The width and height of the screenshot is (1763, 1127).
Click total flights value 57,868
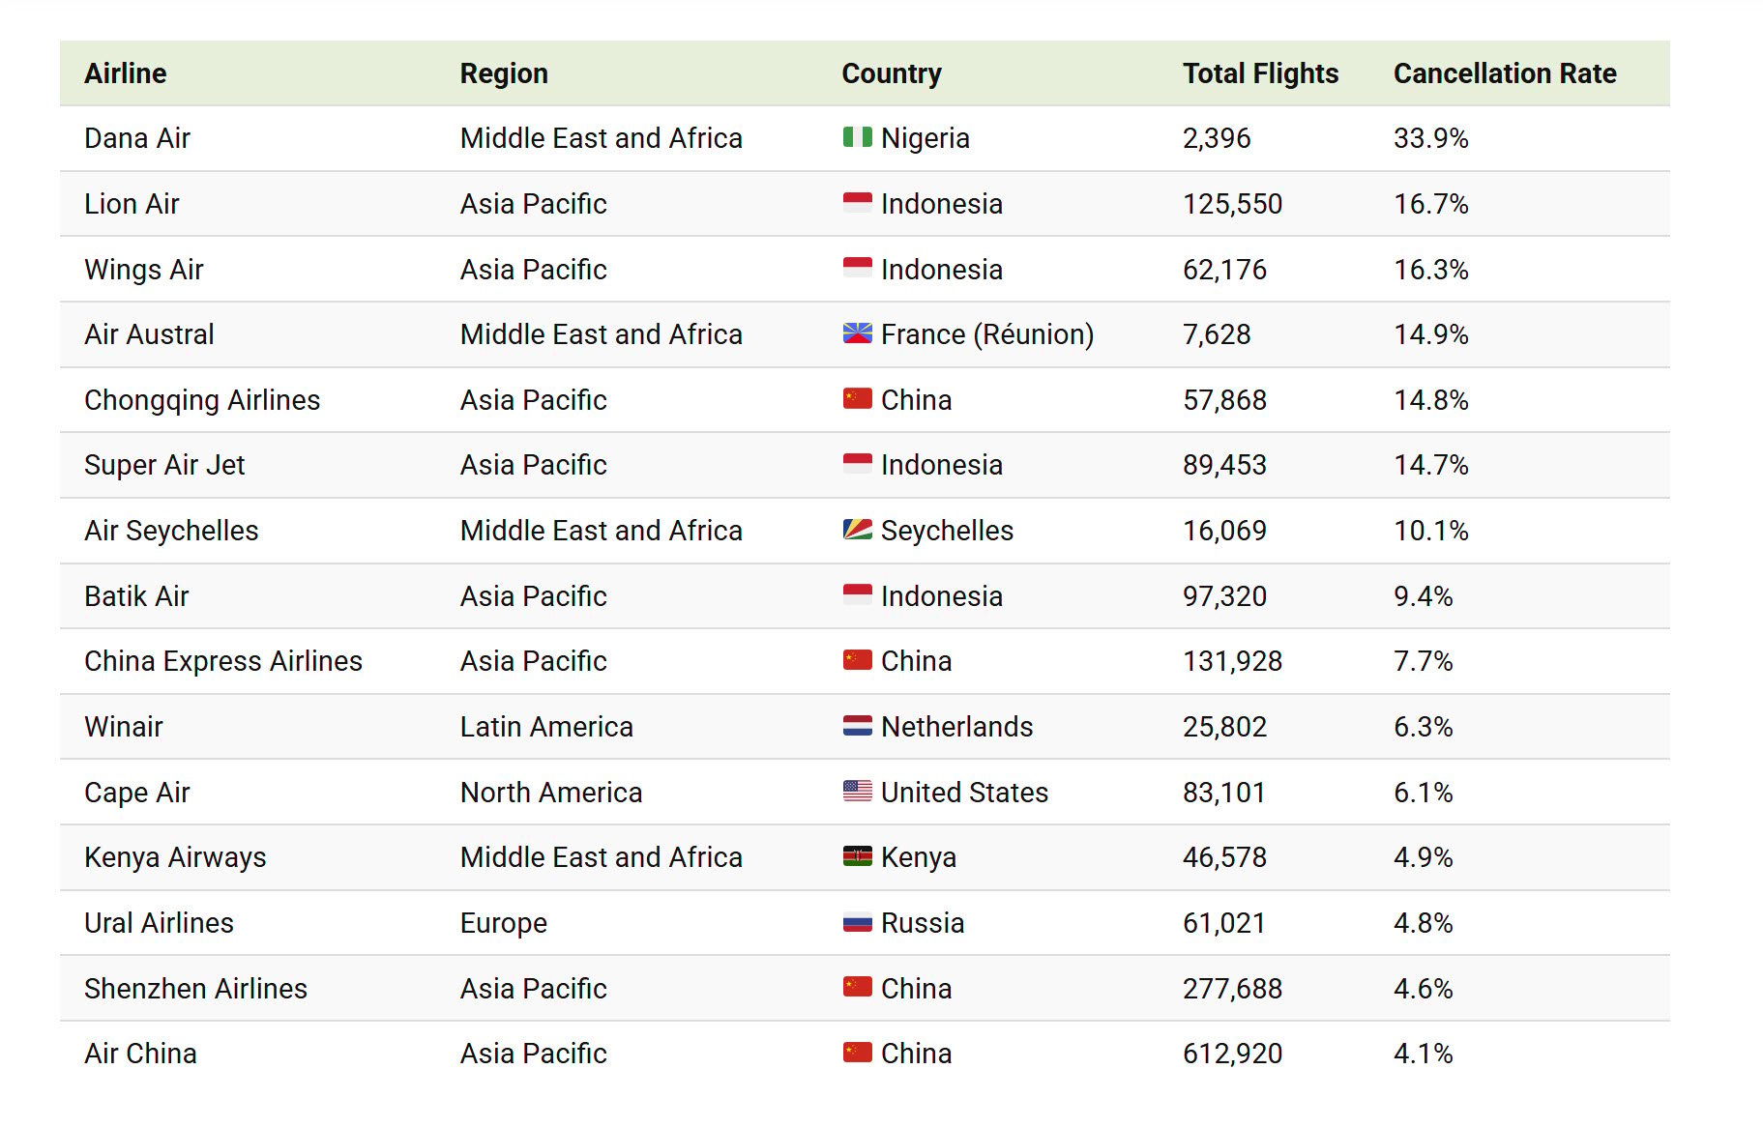point(1225,400)
